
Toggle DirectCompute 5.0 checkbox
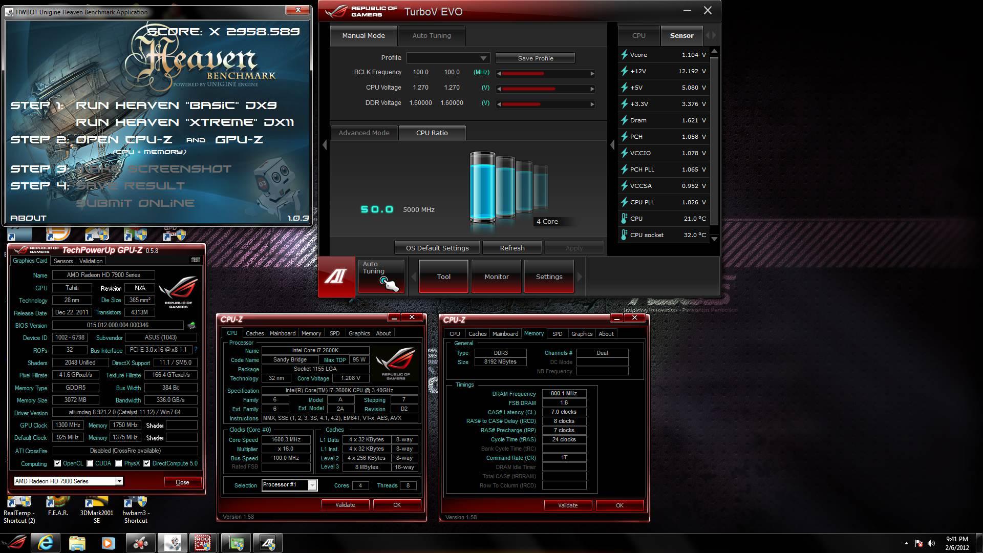pyautogui.click(x=147, y=463)
